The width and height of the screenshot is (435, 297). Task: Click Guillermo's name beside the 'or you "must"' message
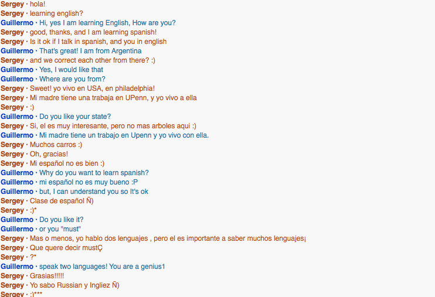pyautogui.click(x=17, y=229)
